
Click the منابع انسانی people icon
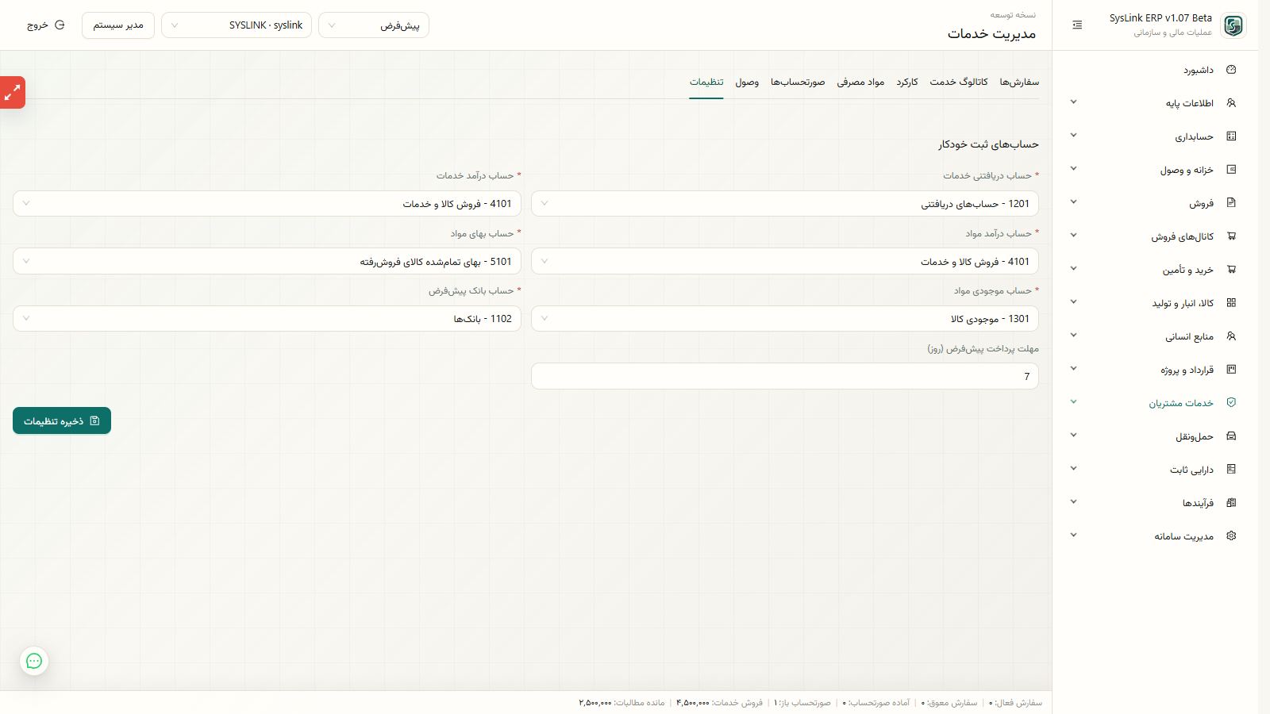click(x=1231, y=336)
